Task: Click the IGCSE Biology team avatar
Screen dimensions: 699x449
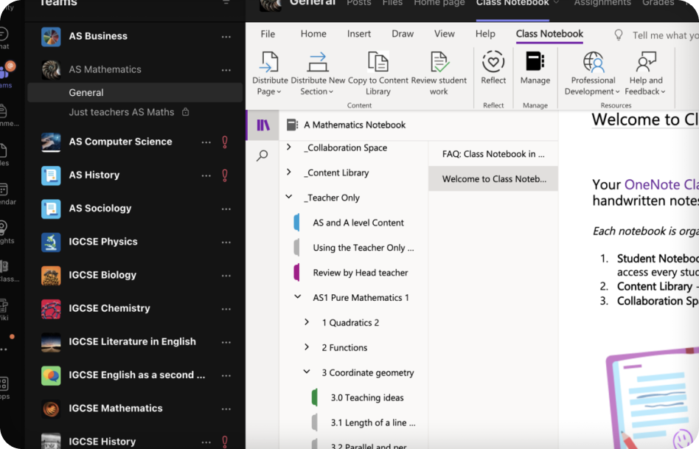Action: click(51, 276)
